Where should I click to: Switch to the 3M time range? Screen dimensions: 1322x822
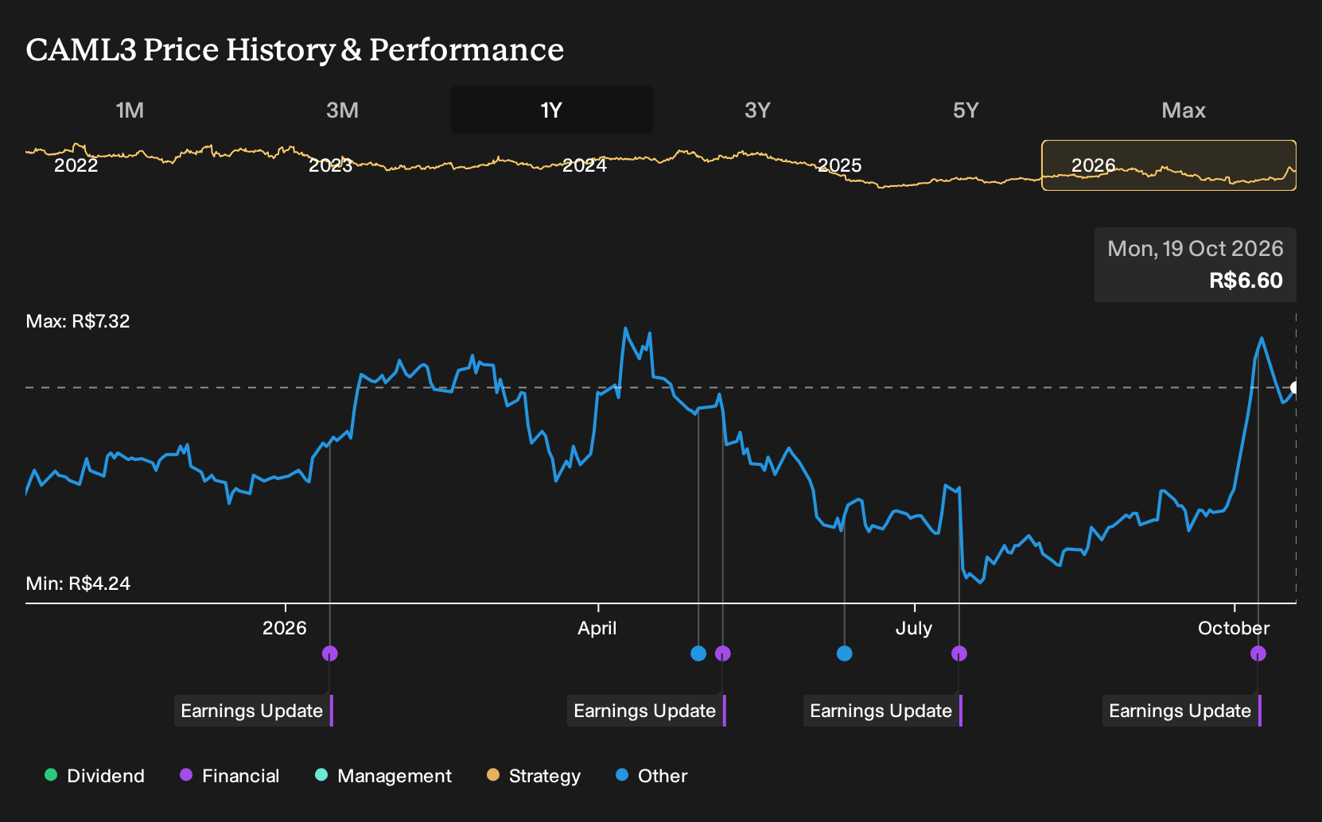coord(342,110)
